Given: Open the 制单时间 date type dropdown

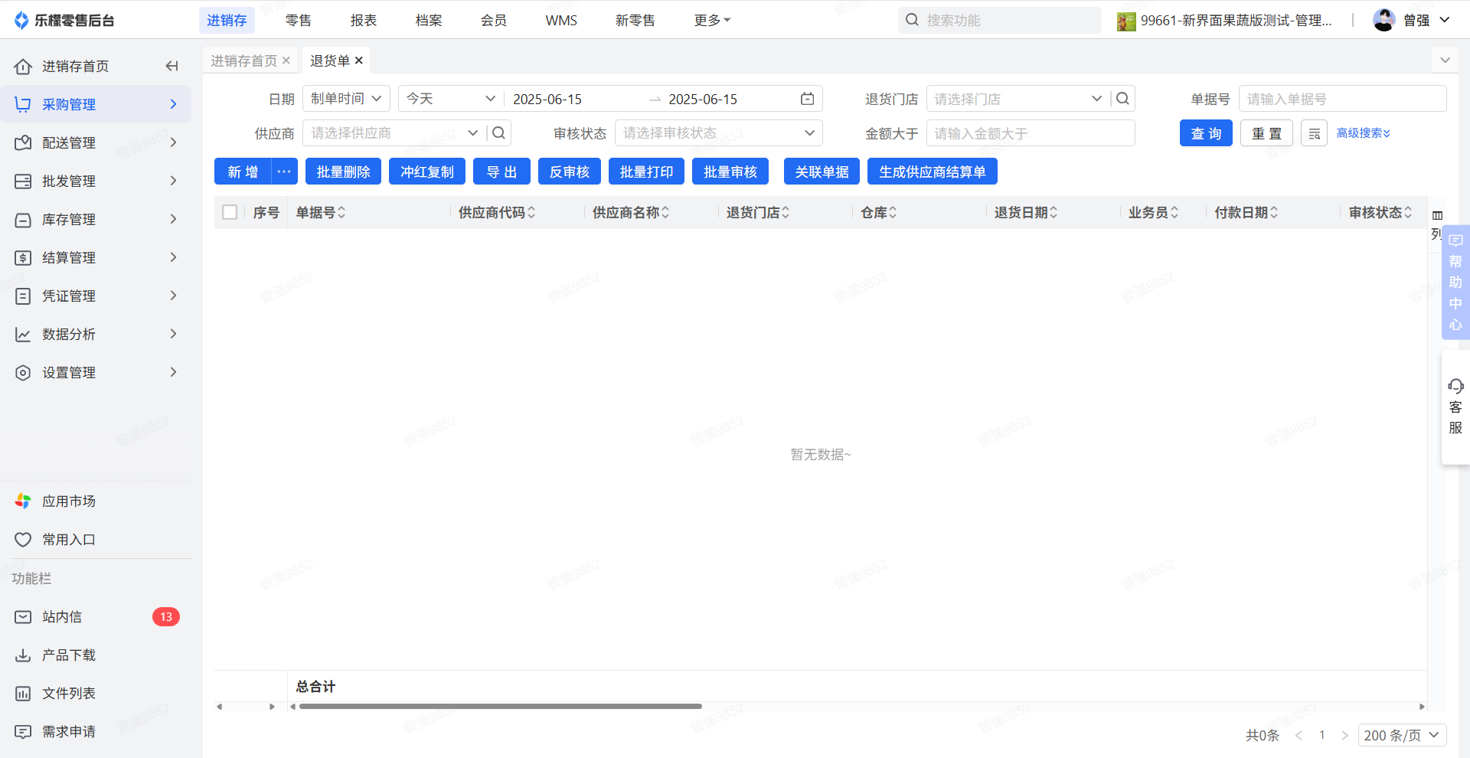Looking at the screenshot, I should (346, 99).
